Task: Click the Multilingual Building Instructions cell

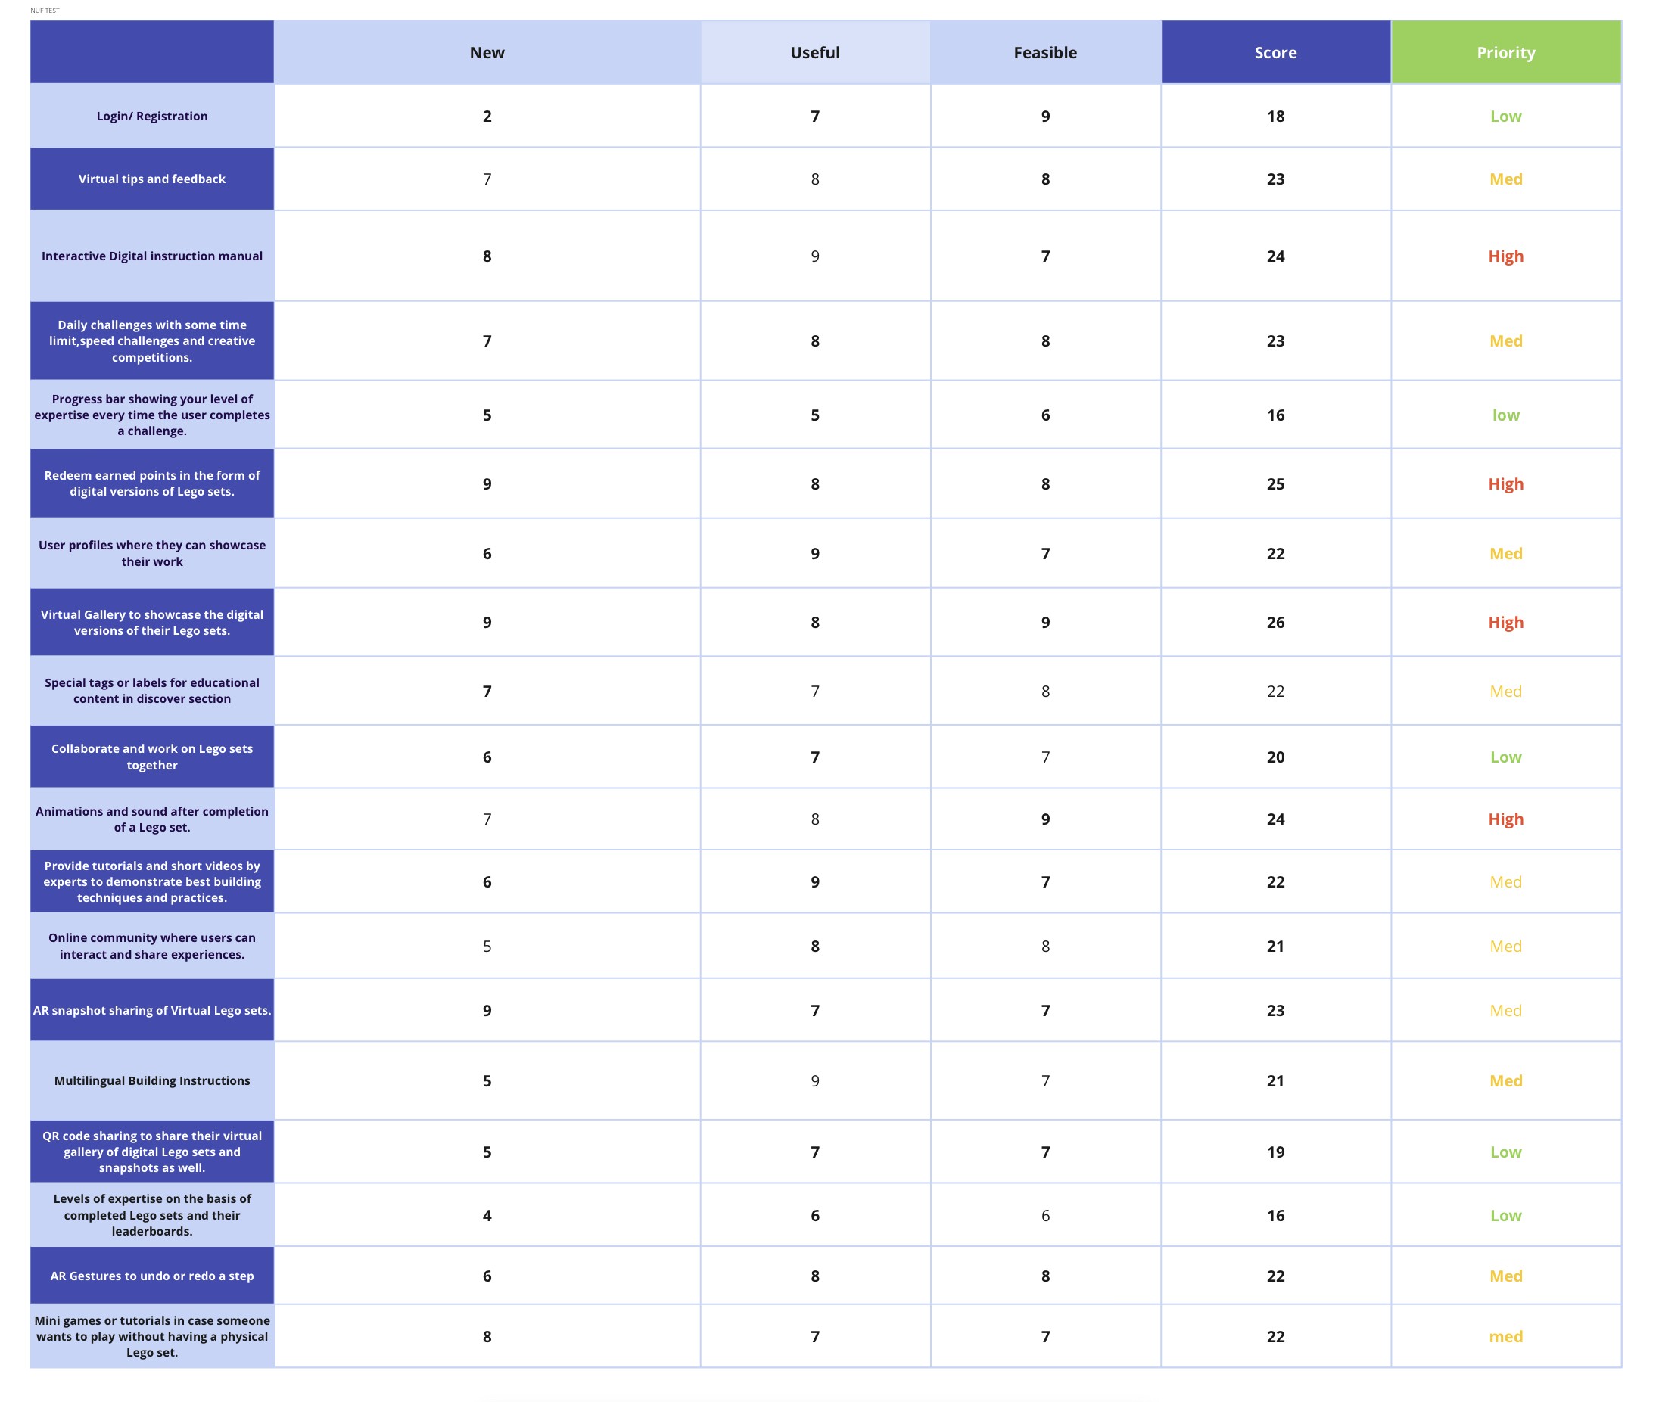Action: pos(152,1080)
